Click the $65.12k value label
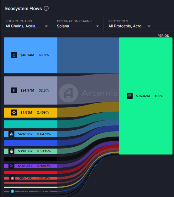The height and width of the screenshot is (197, 174). coord(25,178)
